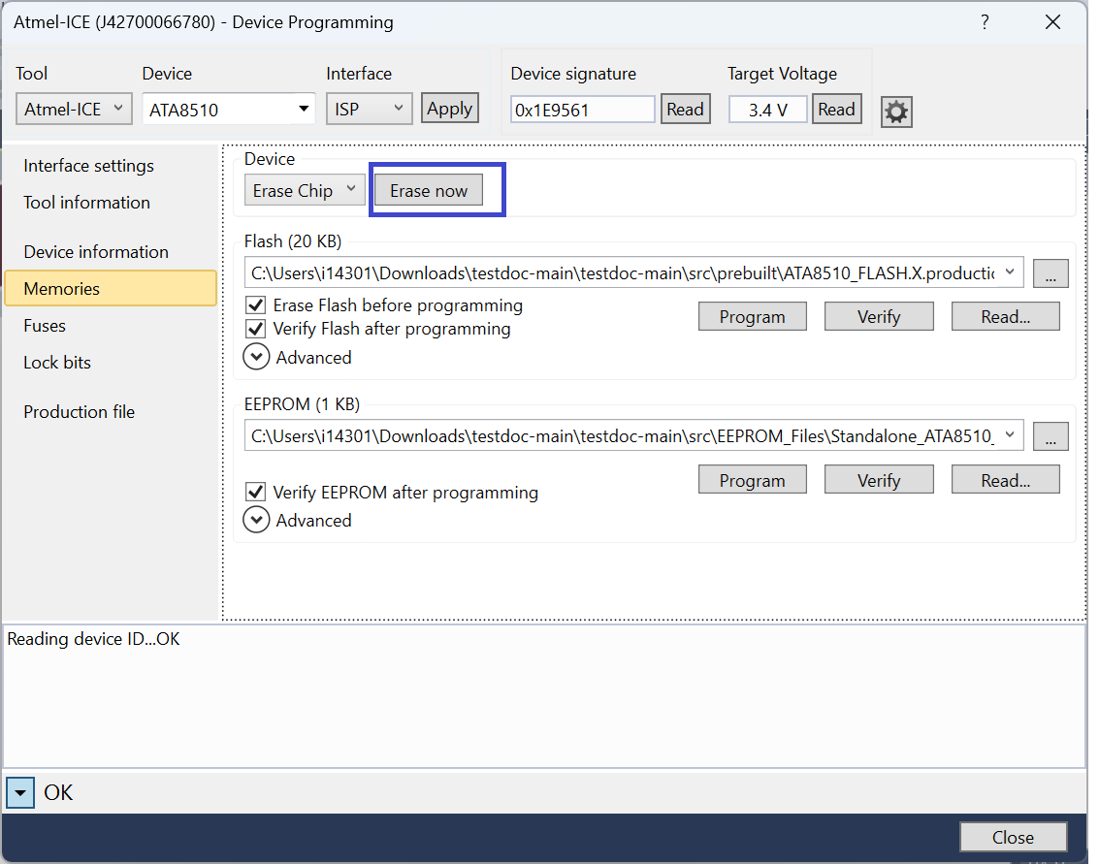The height and width of the screenshot is (864, 1099).
Task: Open the Erase Chip dropdown
Action: point(305,191)
